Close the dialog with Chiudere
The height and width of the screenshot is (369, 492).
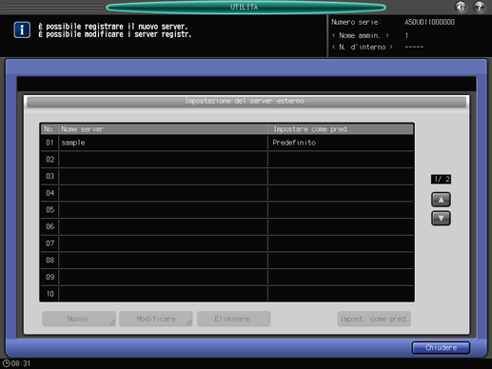[441, 348]
